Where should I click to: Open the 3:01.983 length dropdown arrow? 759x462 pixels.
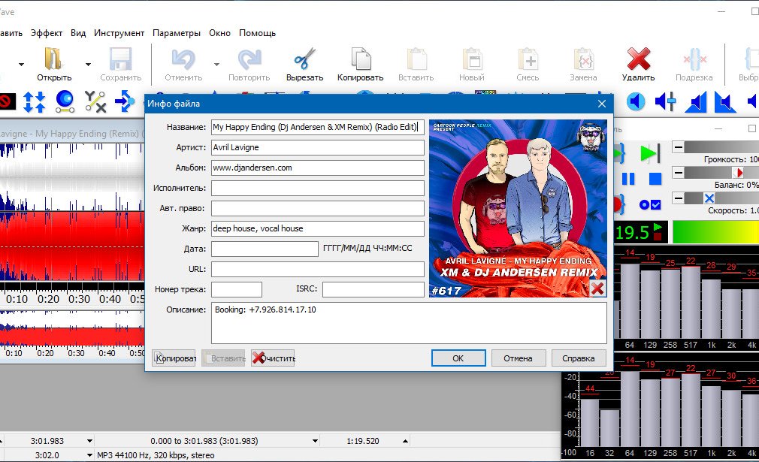(x=89, y=441)
